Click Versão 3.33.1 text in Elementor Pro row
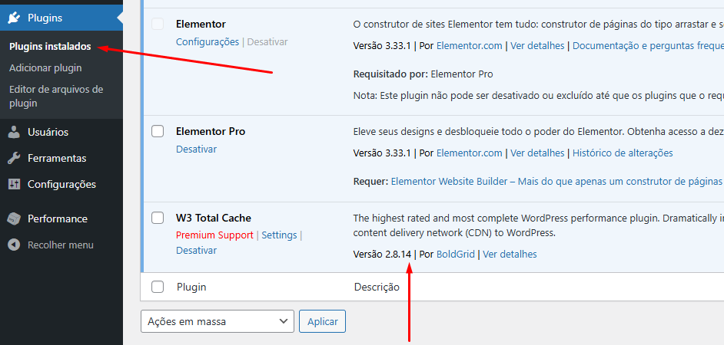Viewport: 724px width, 345px height. [382, 153]
